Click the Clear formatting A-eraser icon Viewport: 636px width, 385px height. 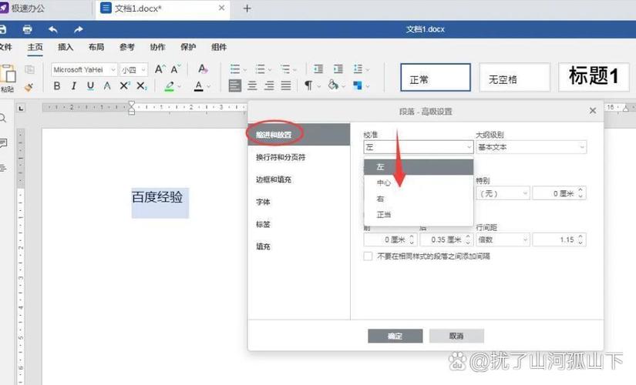tap(203, 69)
